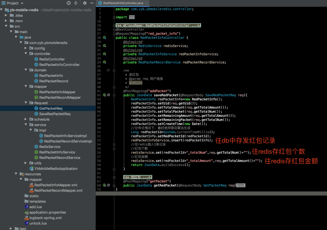The width and height of the screenshot is (327, 230).
Task: Expand the folded import block
Action: click(132, 17)
